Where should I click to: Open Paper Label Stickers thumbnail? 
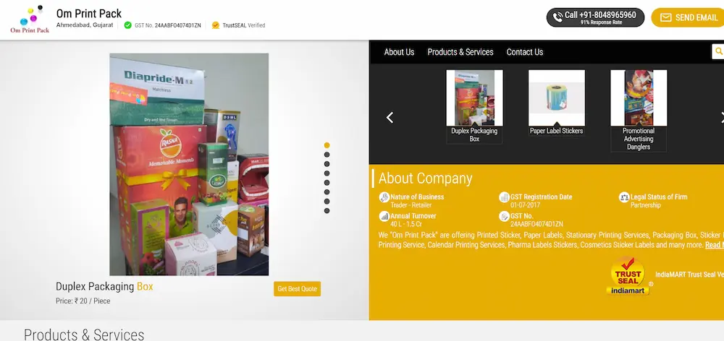(x=556, y=98)
